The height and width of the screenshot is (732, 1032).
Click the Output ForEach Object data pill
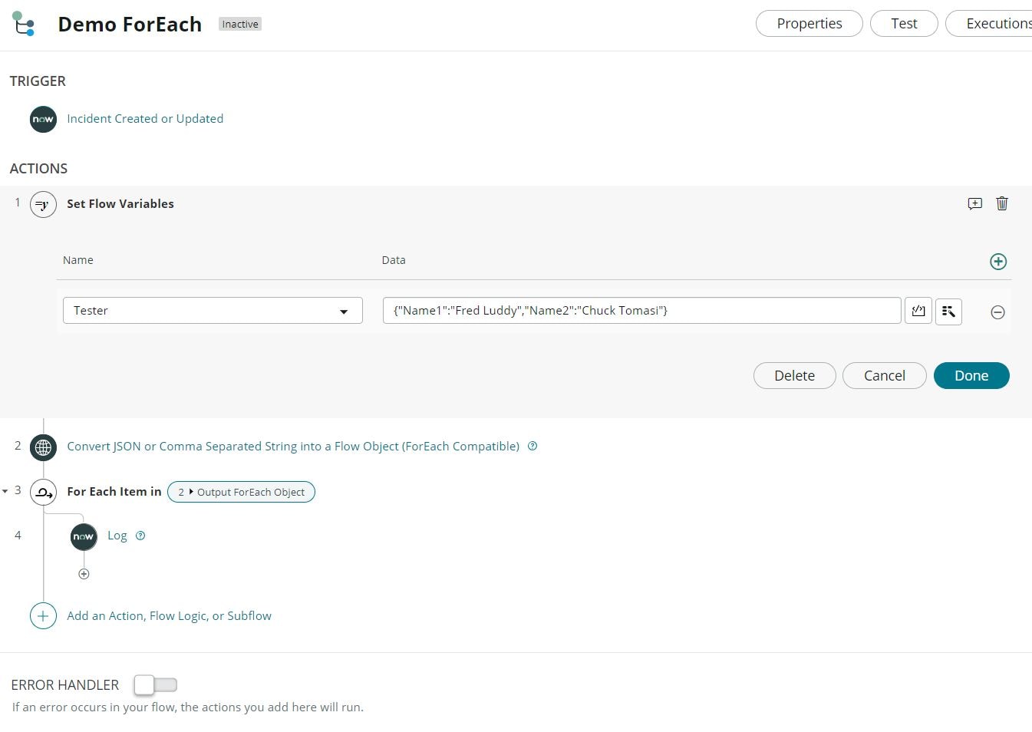coord(241,492)
